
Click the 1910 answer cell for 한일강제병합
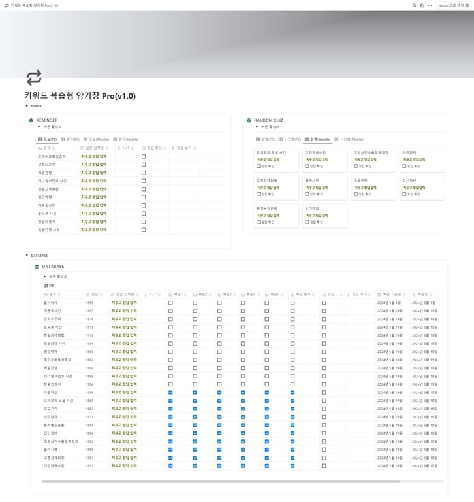coord(89,335)
